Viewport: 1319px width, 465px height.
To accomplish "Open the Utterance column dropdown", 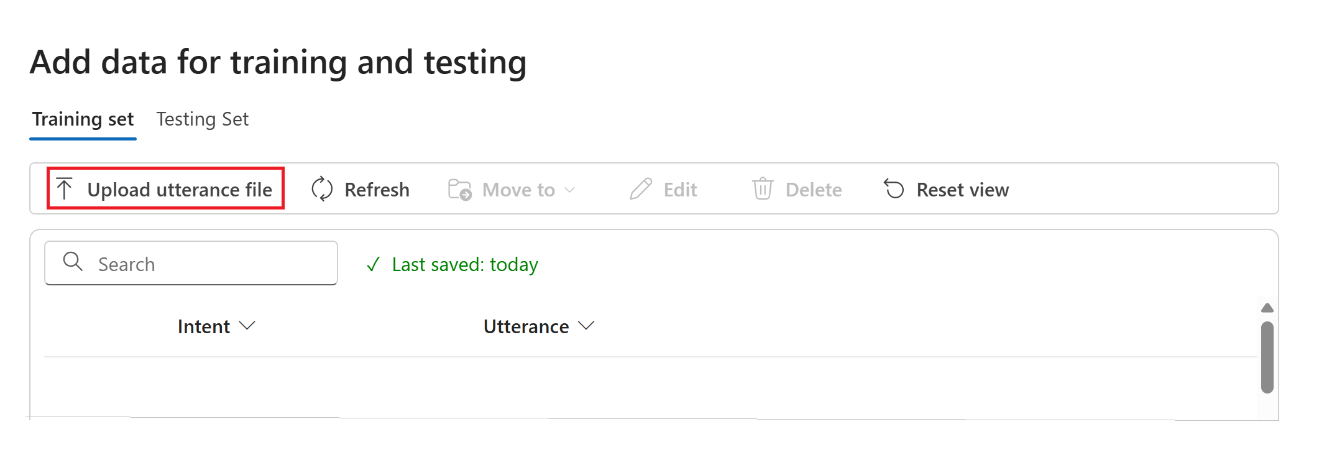I will (587, 325).
